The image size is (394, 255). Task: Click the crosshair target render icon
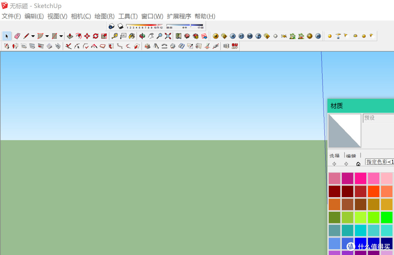(x=310, y=36)
